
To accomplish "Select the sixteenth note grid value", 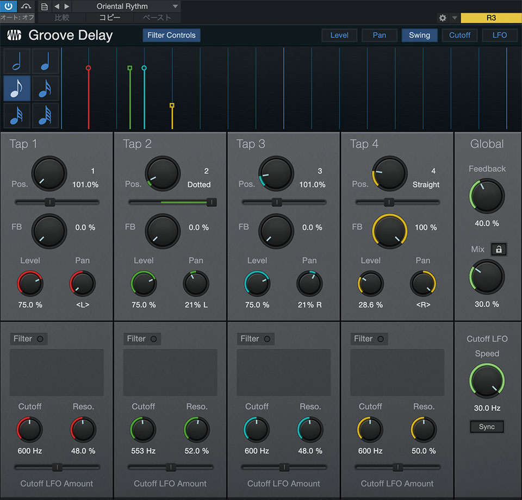I will pos(45,88).
